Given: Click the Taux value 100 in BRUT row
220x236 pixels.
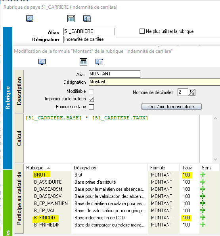Looking at the screenshot, I should click(x=186, y=175).
